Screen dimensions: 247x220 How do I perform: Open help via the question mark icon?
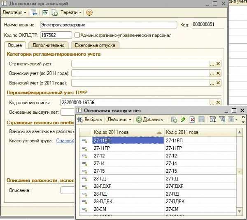89,12
